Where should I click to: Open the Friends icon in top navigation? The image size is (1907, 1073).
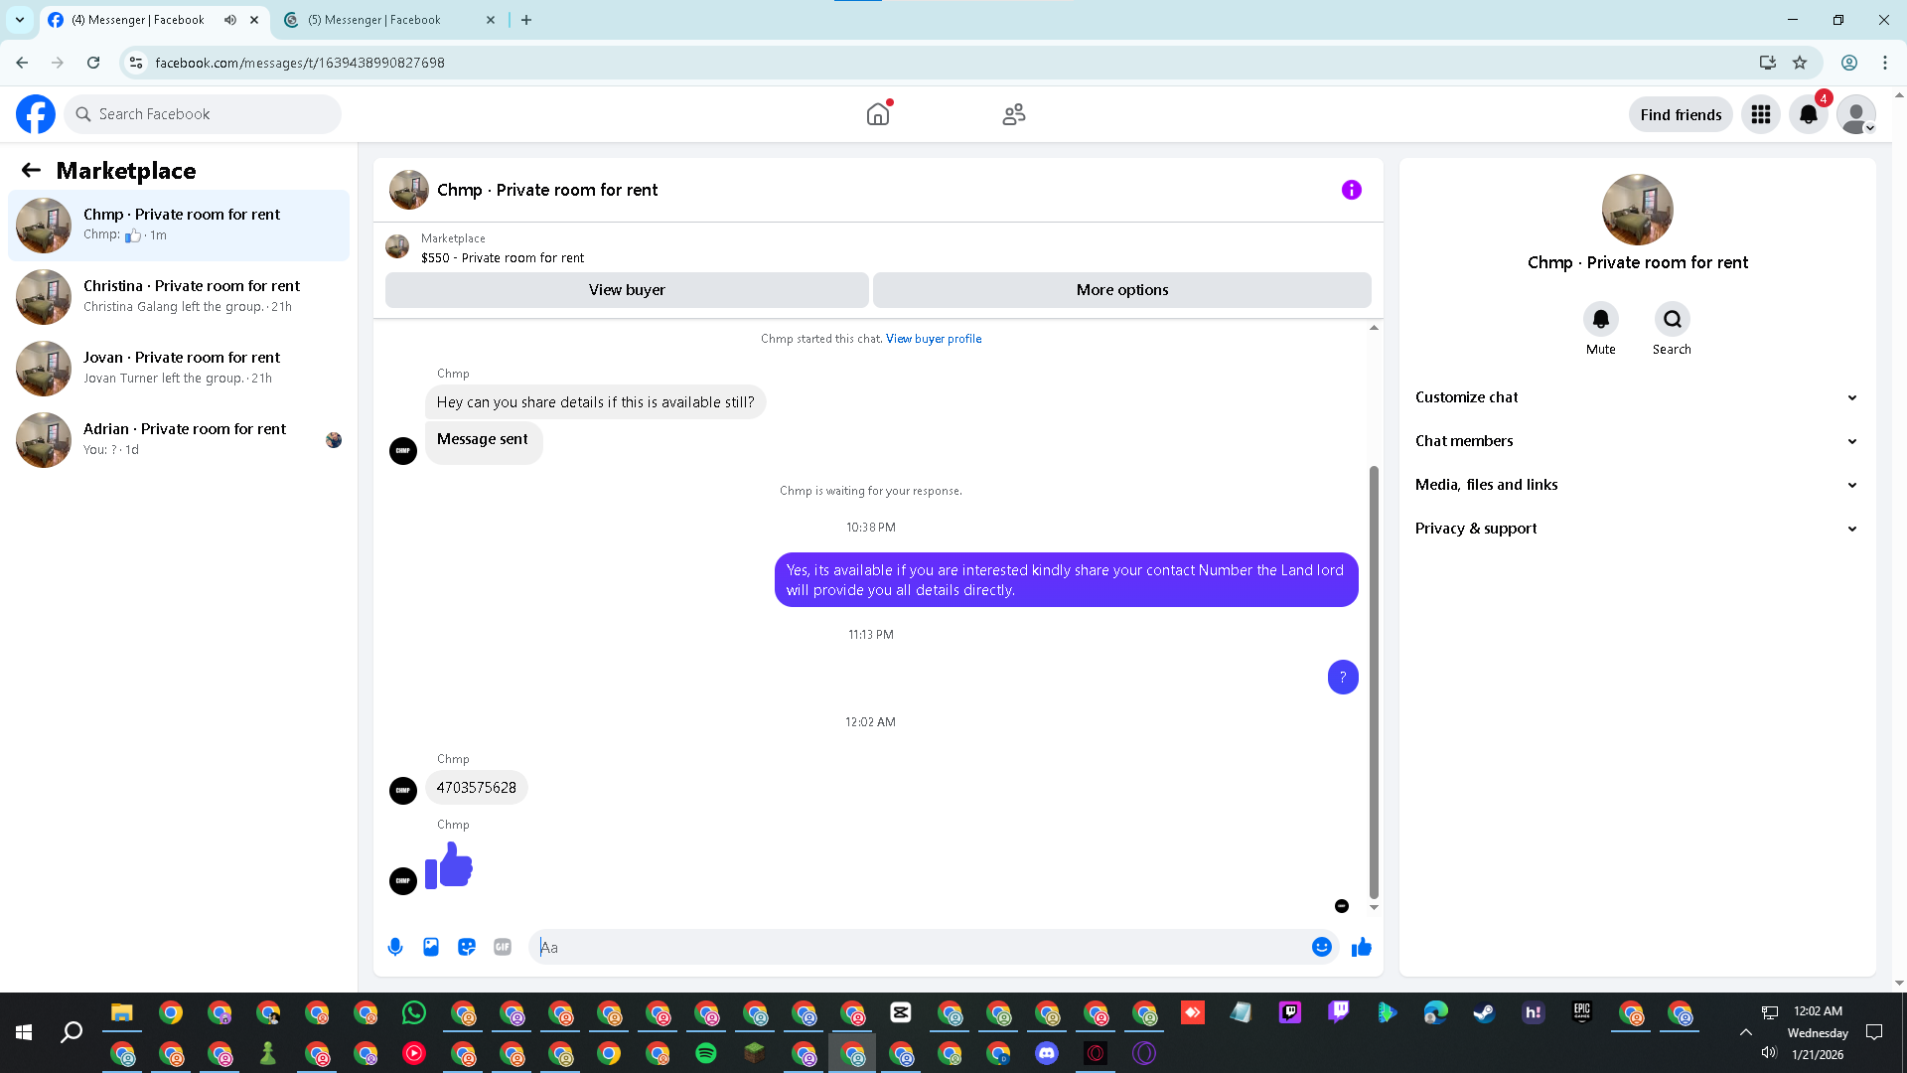(x=1014, y=114)
